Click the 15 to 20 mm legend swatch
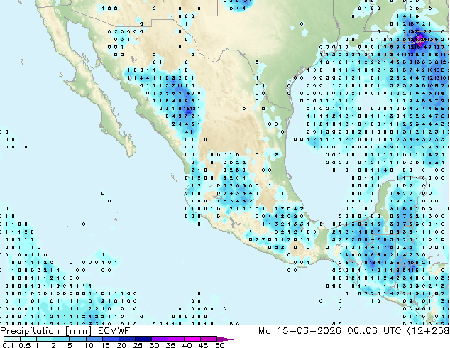 tap(110, 339)
